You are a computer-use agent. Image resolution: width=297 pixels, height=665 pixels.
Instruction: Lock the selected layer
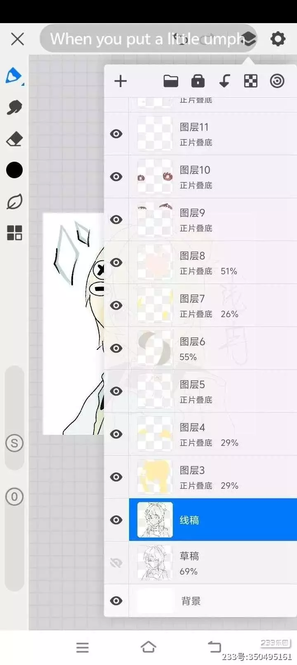click(198, 81)
